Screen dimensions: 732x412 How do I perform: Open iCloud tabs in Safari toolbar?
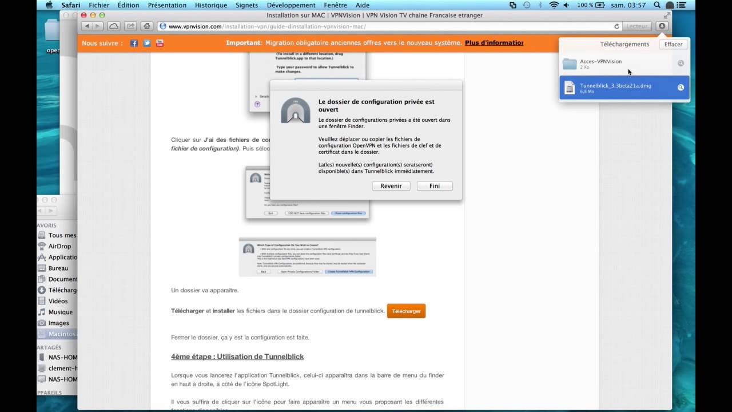click(114, 26)
